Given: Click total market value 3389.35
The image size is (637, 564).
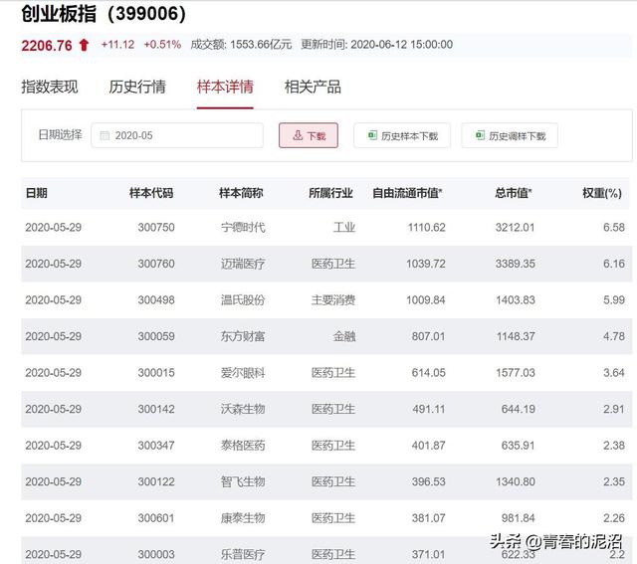Looking at the screenshot, I should tap(516, 264).
